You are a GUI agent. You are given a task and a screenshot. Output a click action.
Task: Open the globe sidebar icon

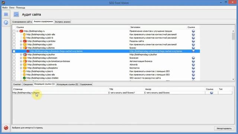coord(6,22)
